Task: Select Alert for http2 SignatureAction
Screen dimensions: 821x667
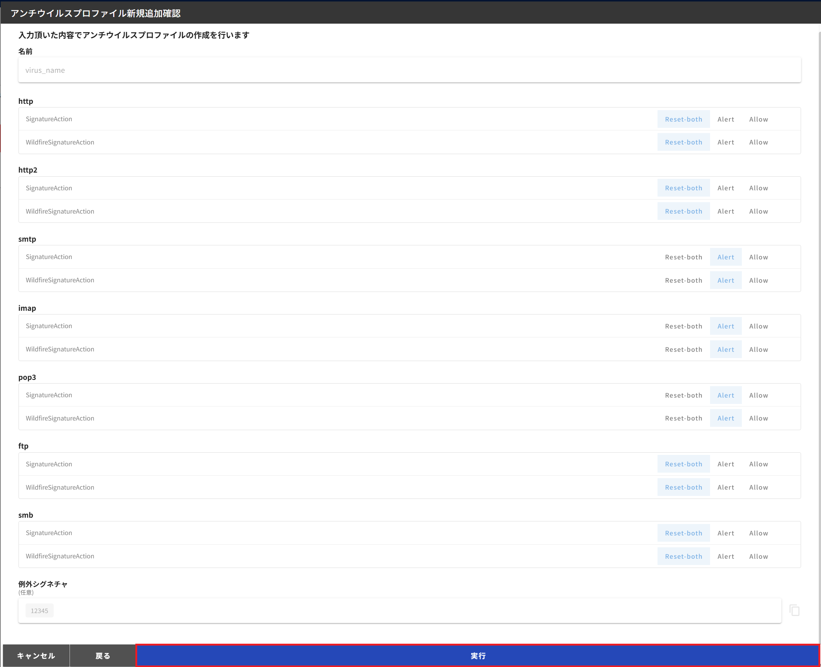Action: 725,188
